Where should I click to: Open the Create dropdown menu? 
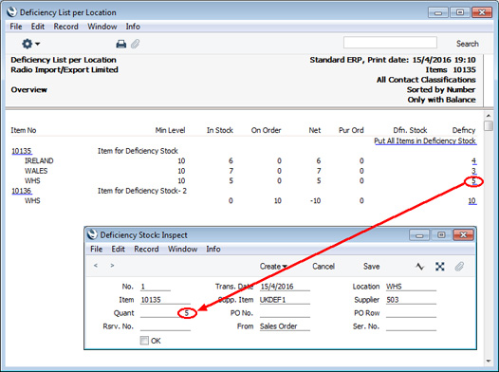(273, 267)
